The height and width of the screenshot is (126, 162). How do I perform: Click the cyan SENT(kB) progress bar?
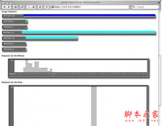click(x=89, y=32)
